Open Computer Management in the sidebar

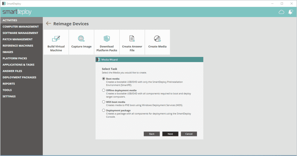21,27
